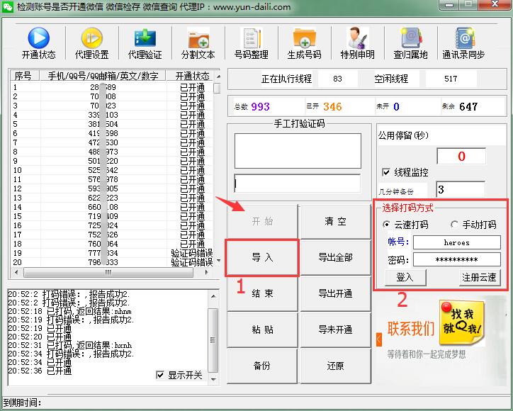Select row 10 in account list
The image size is (513, 411).
[x=111, y=170]
